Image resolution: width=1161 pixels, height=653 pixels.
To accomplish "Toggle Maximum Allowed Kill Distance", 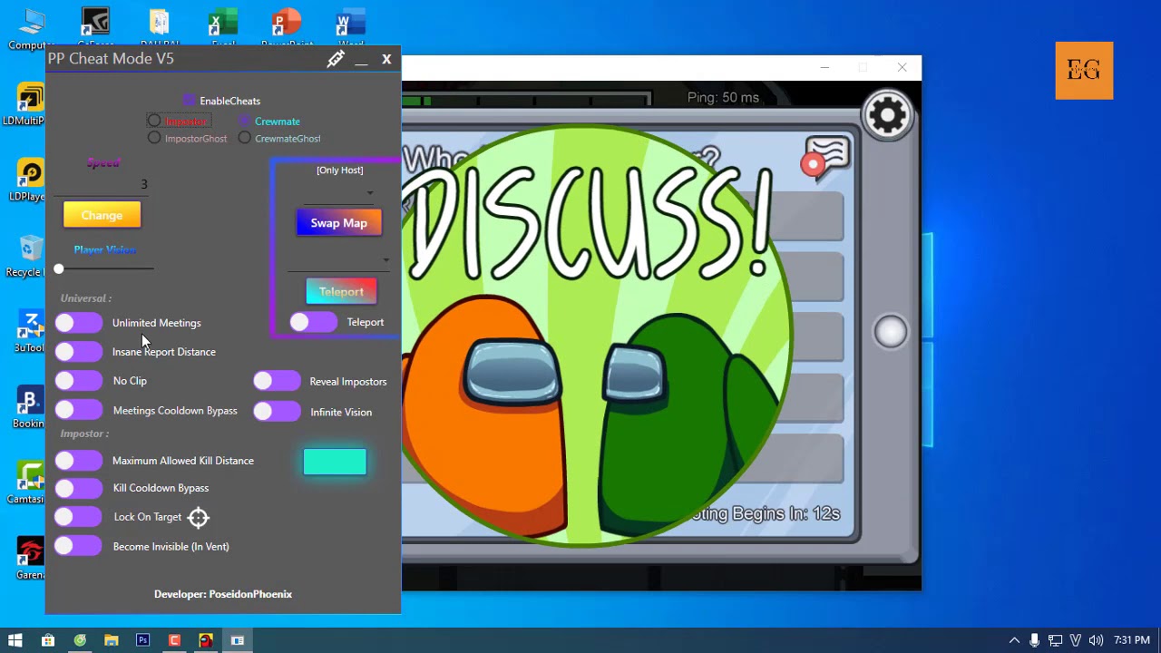I will (x=78, y=461).
